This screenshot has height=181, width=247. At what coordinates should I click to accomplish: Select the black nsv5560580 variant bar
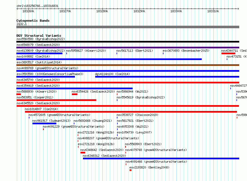(128, 42)
